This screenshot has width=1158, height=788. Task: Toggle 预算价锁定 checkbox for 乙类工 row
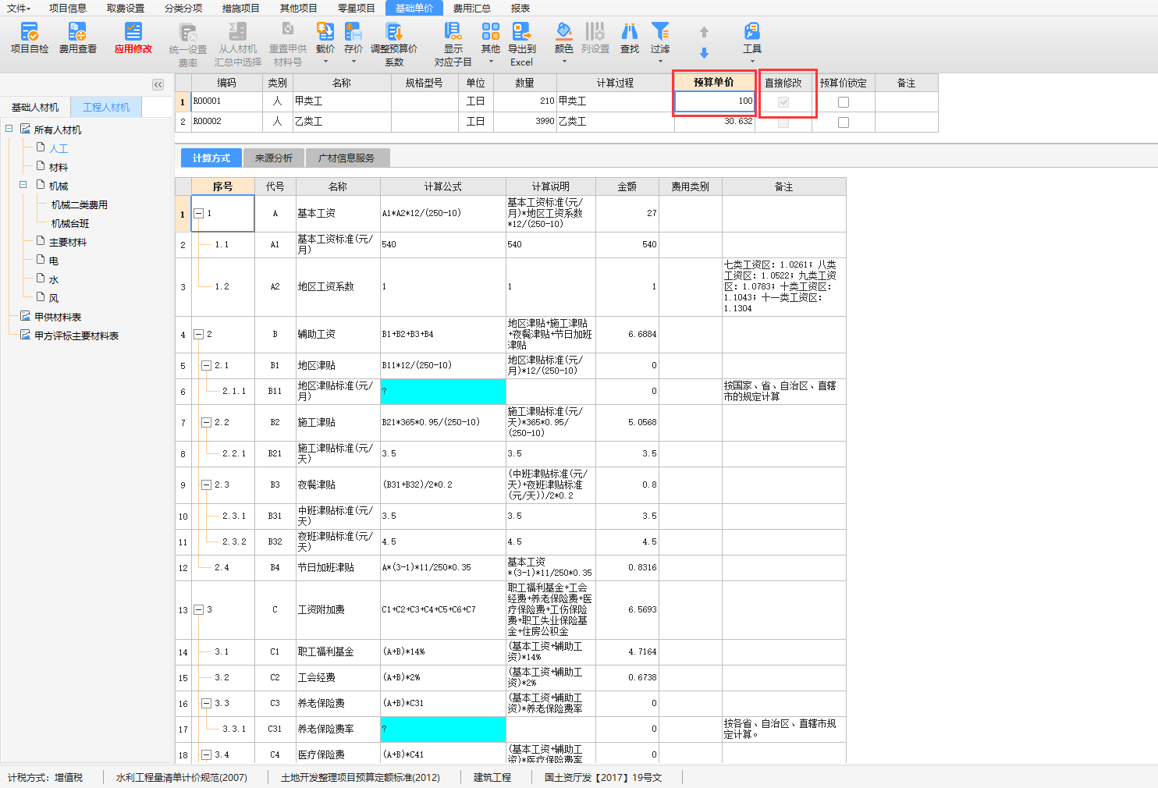pyautogui.click(x=844, y=122)
